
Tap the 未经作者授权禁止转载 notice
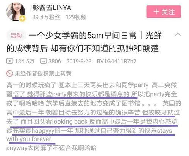pos(43,73)
